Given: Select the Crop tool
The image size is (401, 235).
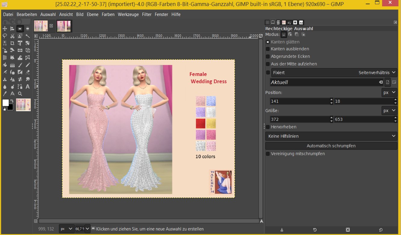Looking at the screenshot, I should coord(12,43).
